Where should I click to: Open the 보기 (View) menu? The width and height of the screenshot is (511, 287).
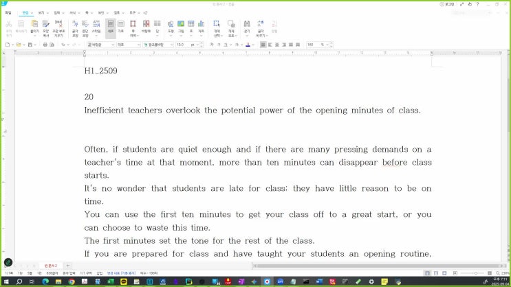pyautogui.click(x=41, y=12)
